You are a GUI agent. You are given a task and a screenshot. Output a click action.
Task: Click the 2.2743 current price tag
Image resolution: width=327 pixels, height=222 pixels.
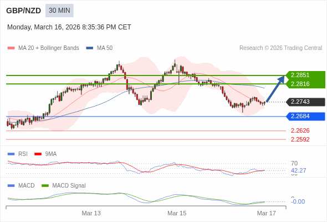click(x=305, y=102)
